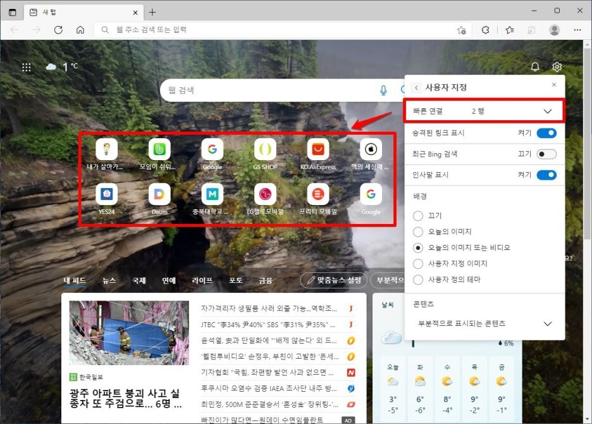Image resolution: width=592 pixels, height=424 pixels.
Task: Reload the page with Refresh icon
Action: (x=58, y=30)
